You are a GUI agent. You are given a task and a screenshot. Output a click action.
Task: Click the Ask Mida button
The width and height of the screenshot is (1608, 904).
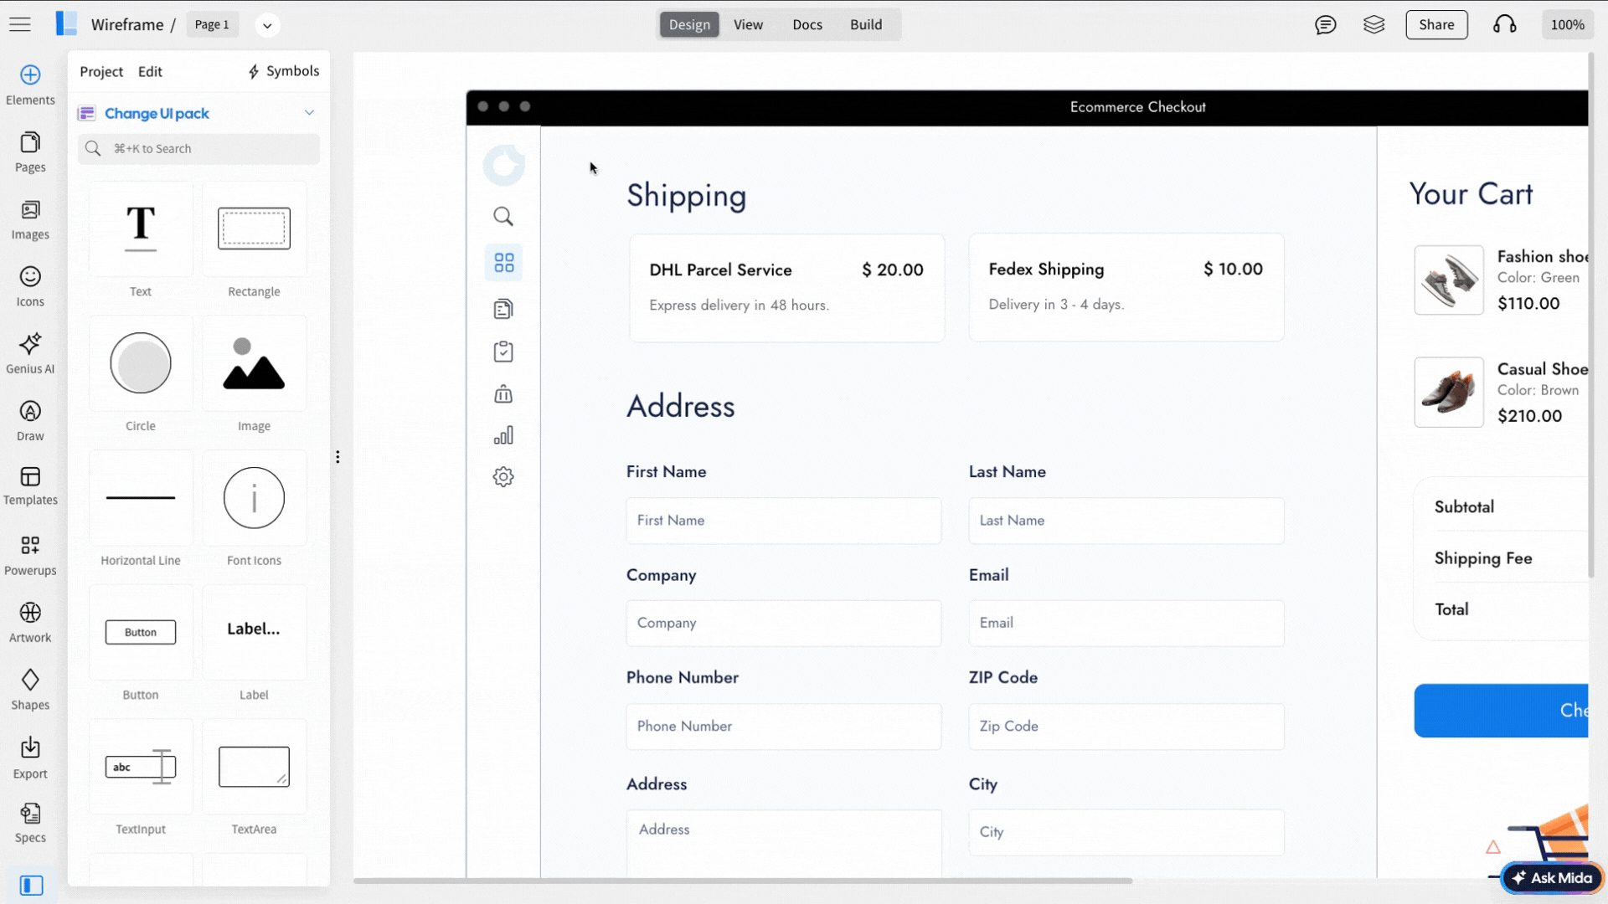1552,878
